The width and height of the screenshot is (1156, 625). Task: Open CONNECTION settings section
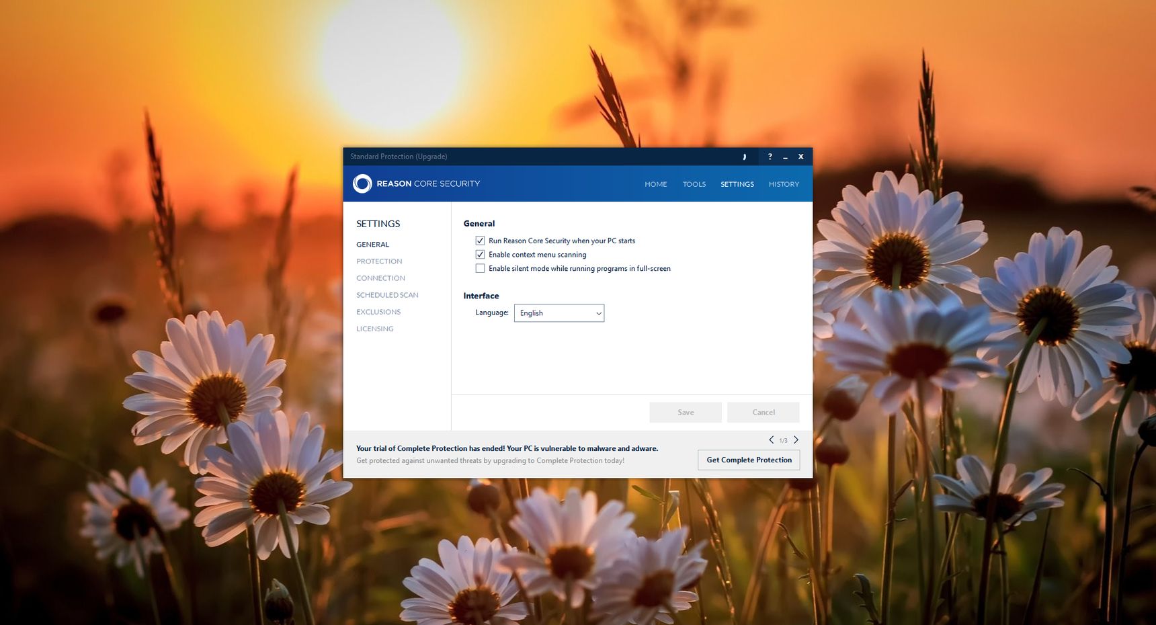click(380, 278)
